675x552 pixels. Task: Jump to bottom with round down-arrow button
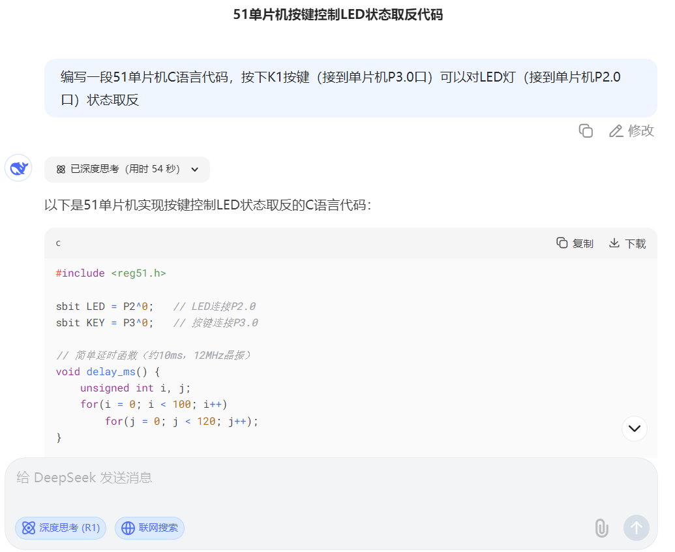[634, 429]
